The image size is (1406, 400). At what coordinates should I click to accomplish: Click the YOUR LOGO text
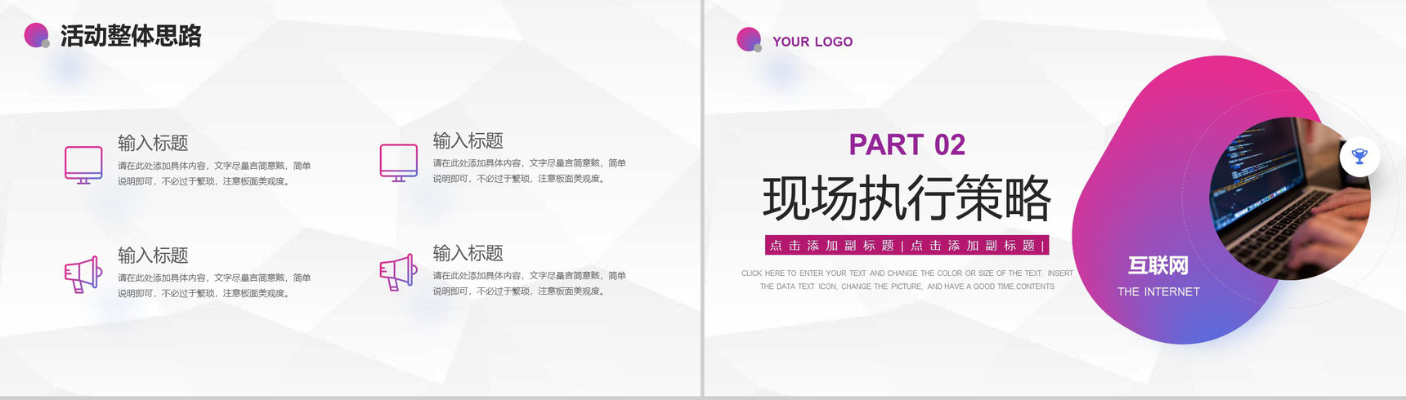pyautogui.click(x=813, y=42)
